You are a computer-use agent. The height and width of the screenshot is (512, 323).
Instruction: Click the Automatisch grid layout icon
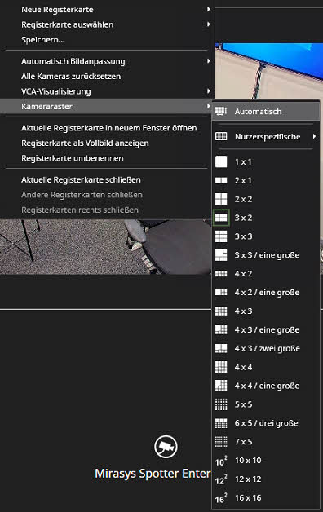point(221,112)
